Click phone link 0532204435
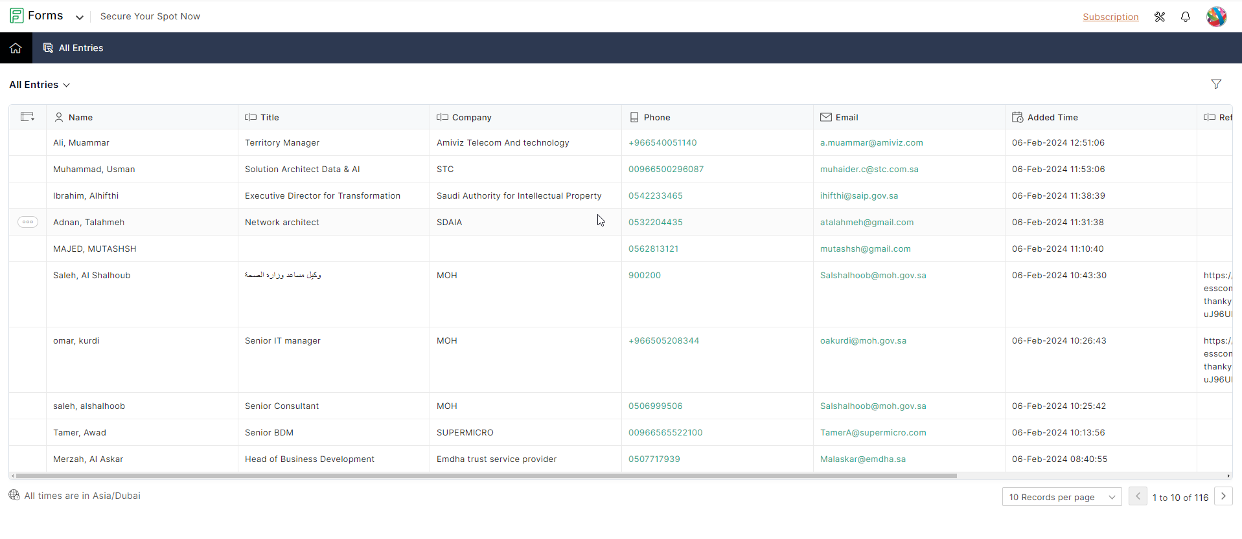The image size is (1242, 539). point(655,222)
